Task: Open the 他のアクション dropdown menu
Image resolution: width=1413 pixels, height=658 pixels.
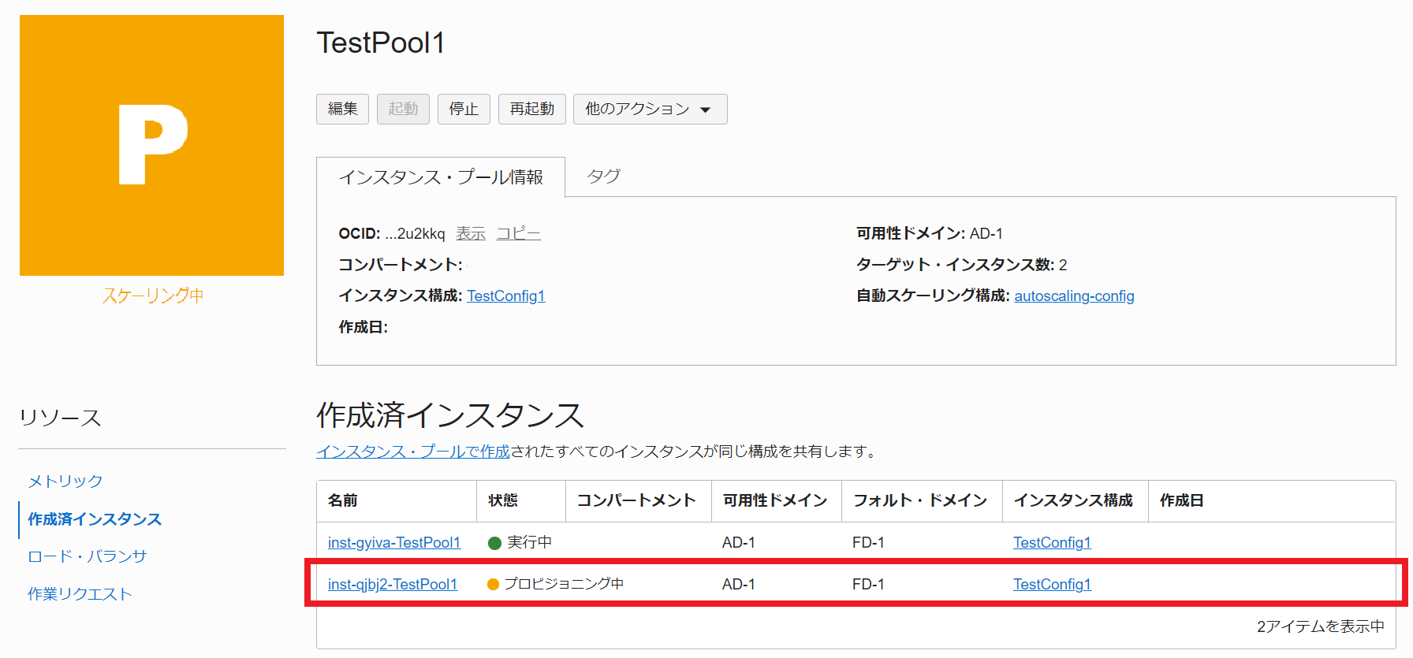Action: coord(649,110)
